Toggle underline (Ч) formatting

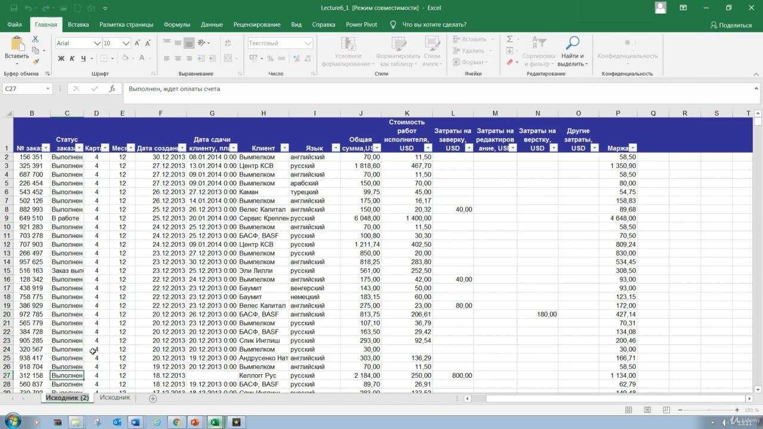(x=83, y=58)
